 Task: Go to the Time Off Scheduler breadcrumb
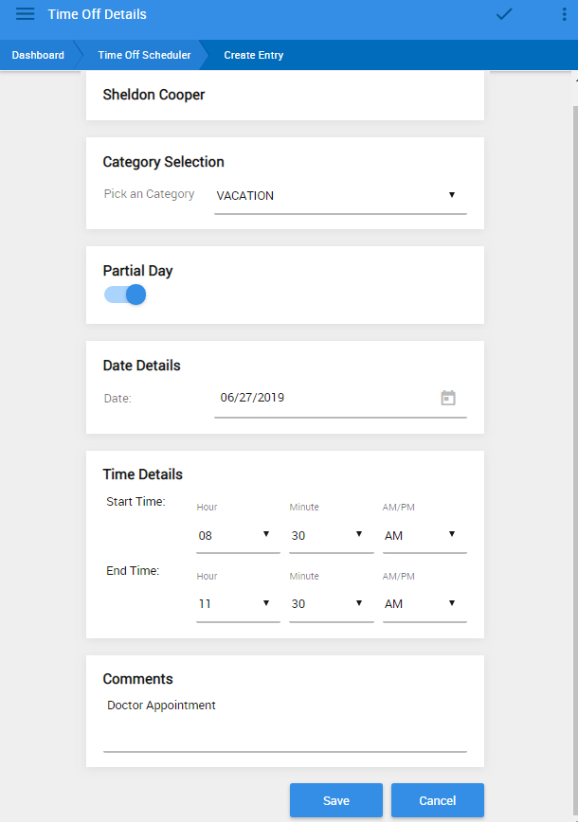pos(144,55)
